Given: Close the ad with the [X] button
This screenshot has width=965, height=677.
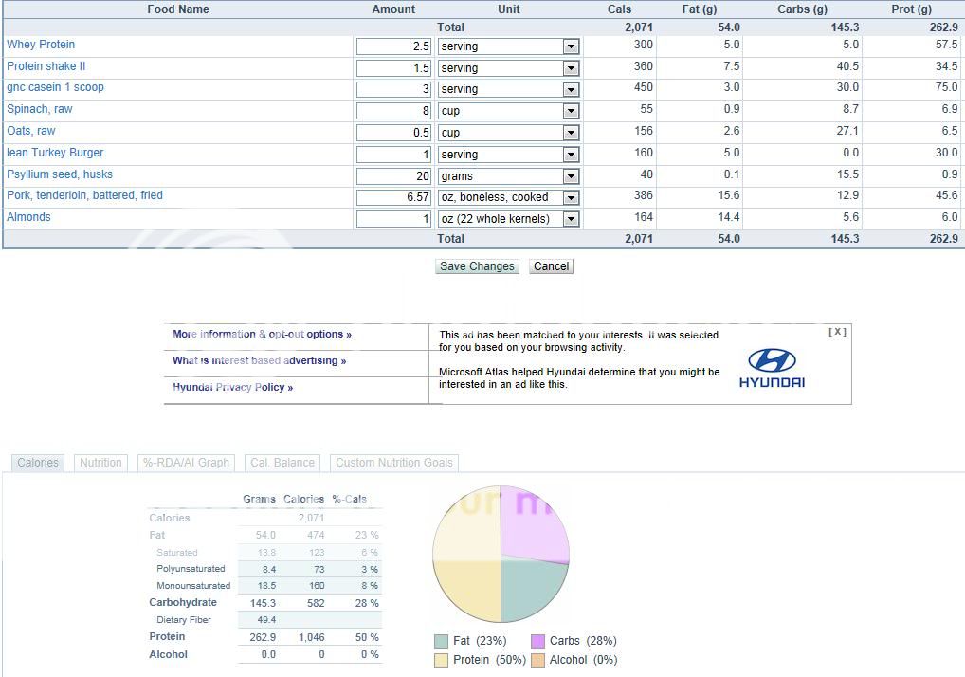Looking at the screenshot, I should [x=837, y=332].
